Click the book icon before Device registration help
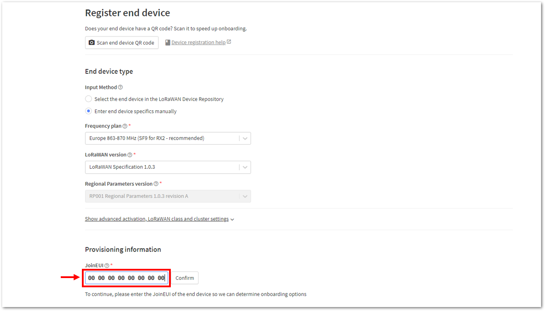The height and width of the screenshot is (311, 545). pos(168,43)
